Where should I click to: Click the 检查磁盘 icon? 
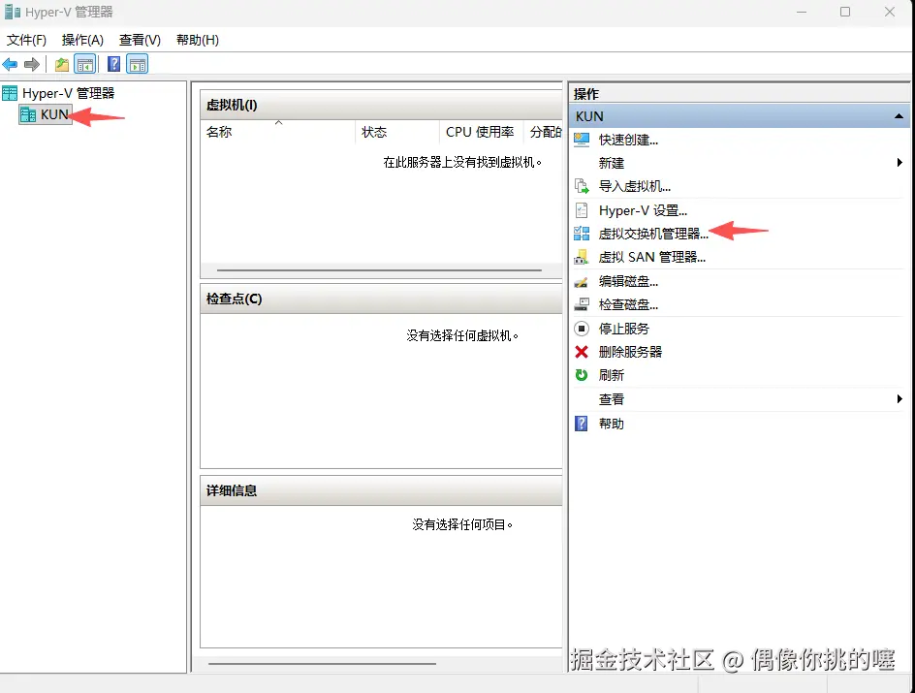(x=582, y=304)
